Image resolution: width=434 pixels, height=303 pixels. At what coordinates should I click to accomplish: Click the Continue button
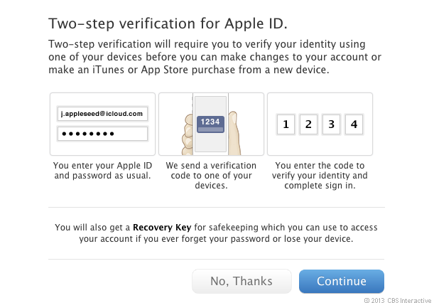coord(341,281)
